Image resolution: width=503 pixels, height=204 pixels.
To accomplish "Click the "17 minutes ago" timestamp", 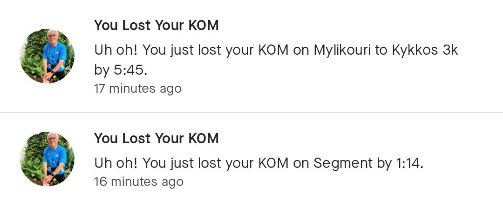I will click(138, 88).
